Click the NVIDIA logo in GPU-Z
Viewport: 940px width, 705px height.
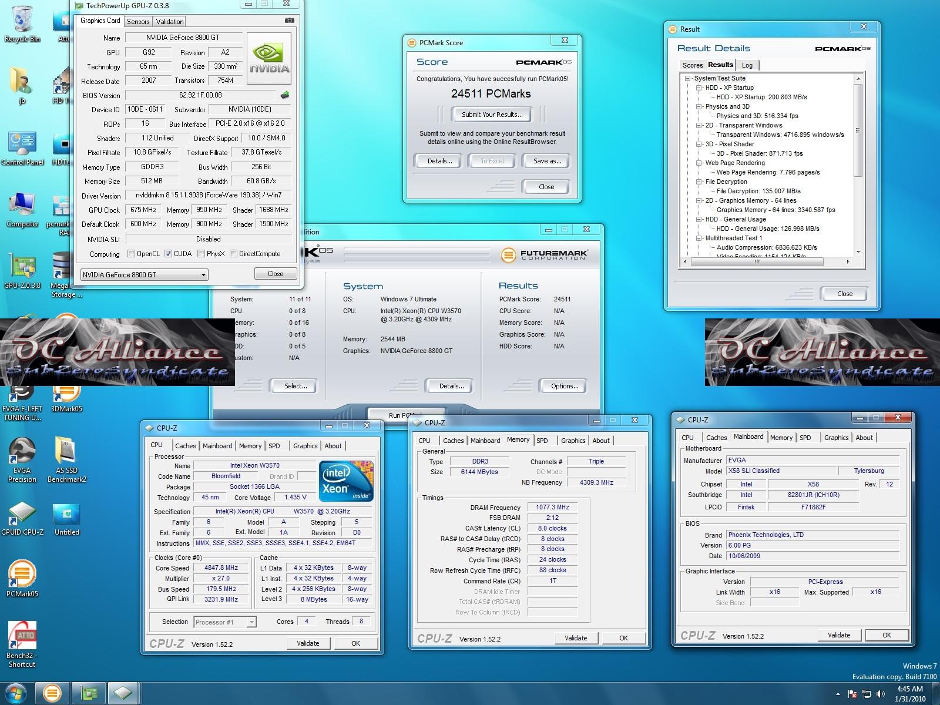[x=269, y=59]
